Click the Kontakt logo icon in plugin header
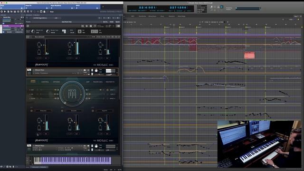The width and height of the screenshot is (304, 171). (28, 26)
